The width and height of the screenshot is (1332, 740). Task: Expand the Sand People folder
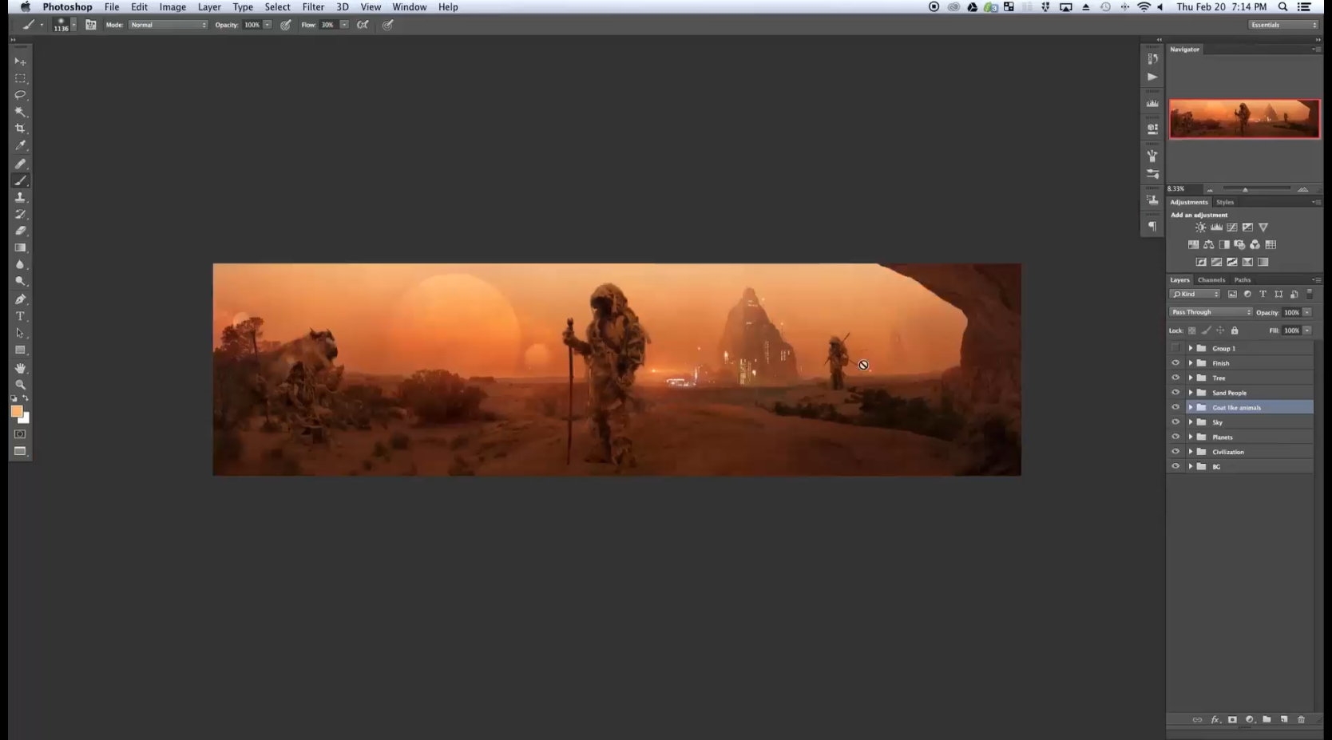(1191, 393)
